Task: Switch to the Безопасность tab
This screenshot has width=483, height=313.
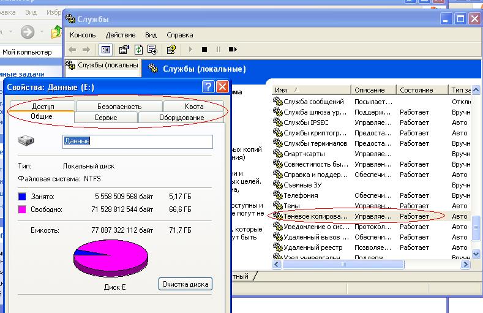Action: pos(119,107)
